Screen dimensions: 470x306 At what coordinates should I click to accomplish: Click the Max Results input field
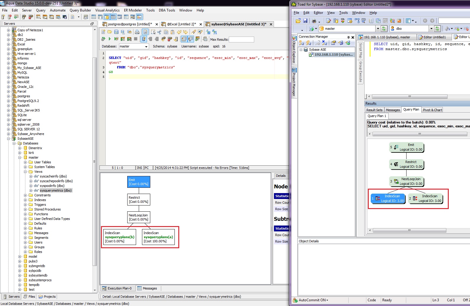point(241,40)
